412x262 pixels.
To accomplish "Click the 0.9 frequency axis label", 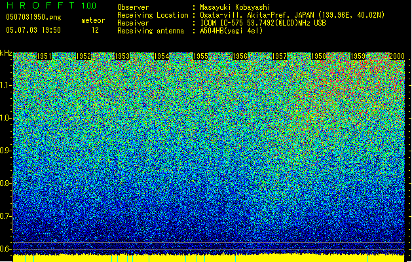I will coord(5,151).
